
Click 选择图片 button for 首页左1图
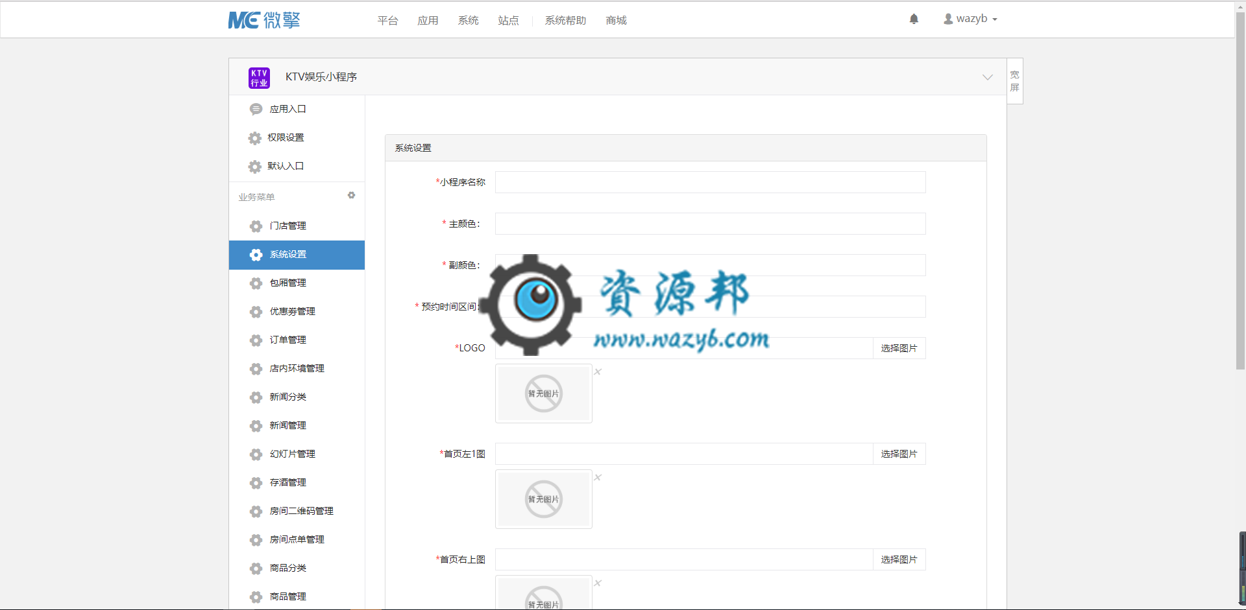899,454
